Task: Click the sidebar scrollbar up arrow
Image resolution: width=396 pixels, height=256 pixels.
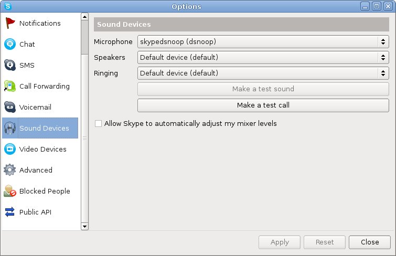Action: (x=84, y=17)
